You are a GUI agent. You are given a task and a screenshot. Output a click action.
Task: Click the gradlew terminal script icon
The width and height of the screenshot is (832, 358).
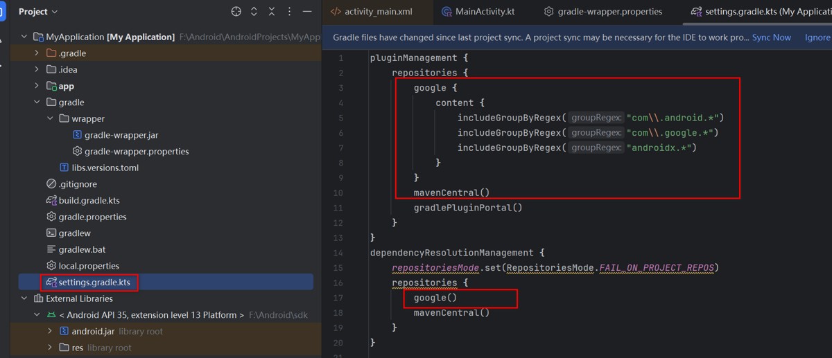(x=51, y=233)
